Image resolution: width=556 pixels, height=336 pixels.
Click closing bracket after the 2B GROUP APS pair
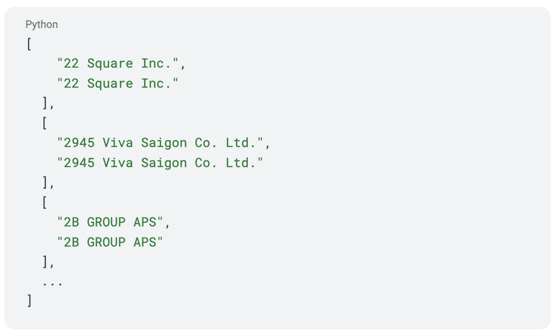46,261
